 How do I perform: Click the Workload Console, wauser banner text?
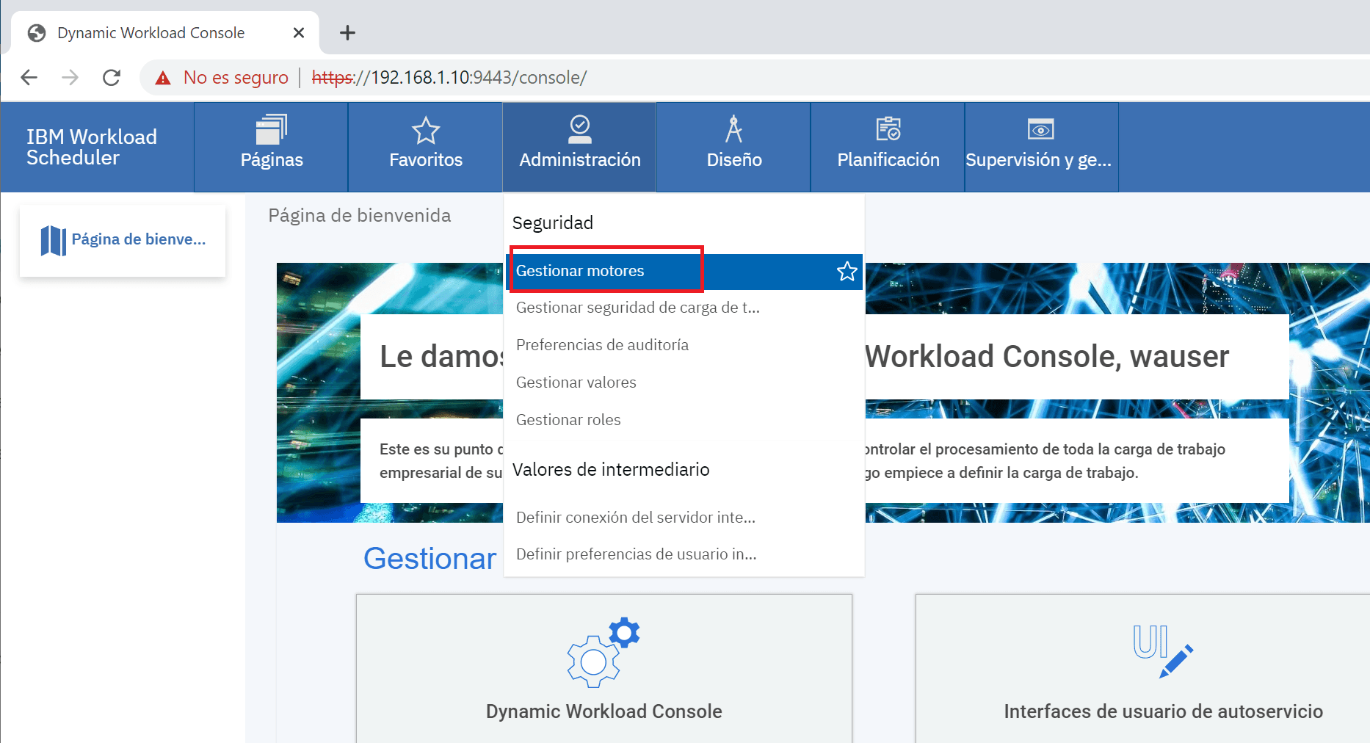1047,357
